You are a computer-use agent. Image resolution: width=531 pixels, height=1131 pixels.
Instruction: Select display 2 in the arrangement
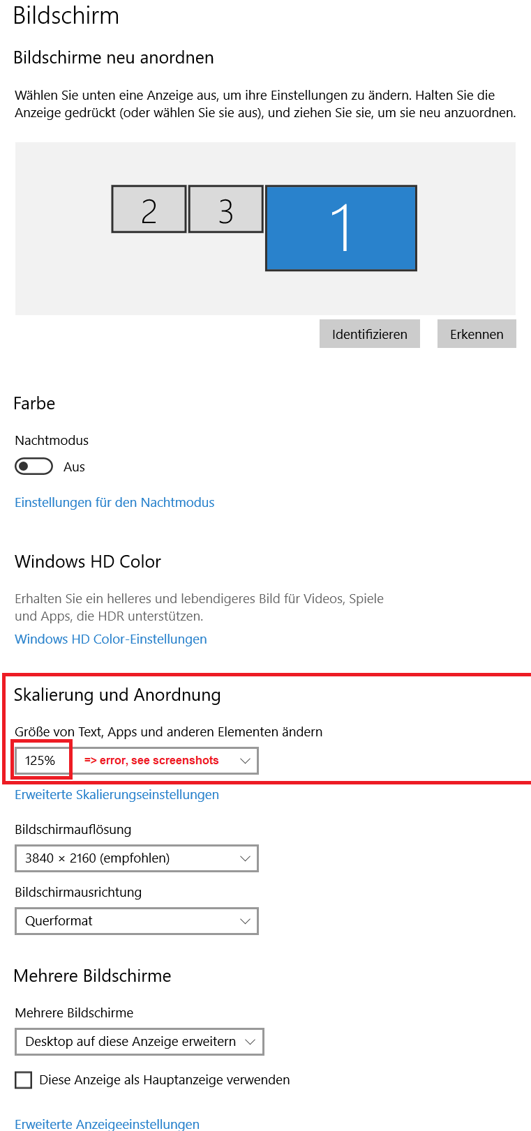pos(149,209)
